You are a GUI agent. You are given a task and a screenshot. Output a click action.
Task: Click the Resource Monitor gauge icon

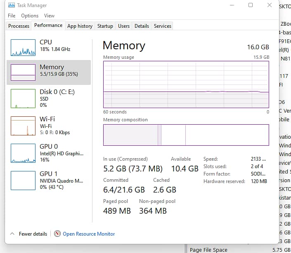point(57,234)
